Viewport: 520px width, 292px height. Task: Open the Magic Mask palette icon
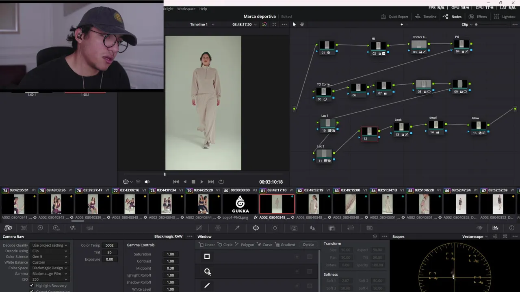click(x=294, y=228)
